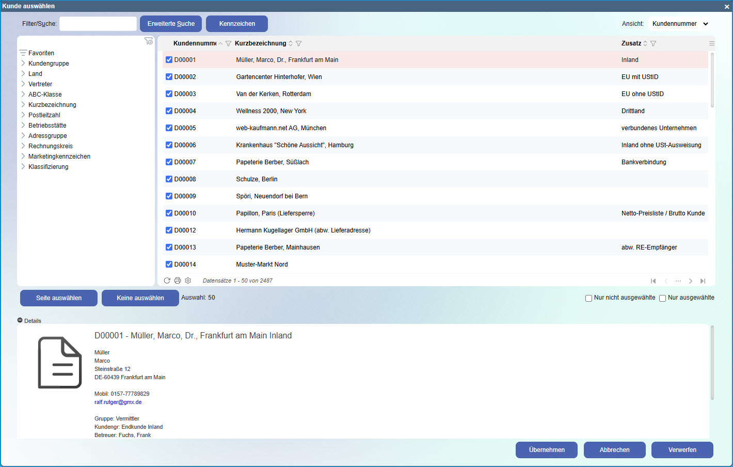Sort by the Kurzbezeichnung column header
733x467 pixels.
[260, 43]
